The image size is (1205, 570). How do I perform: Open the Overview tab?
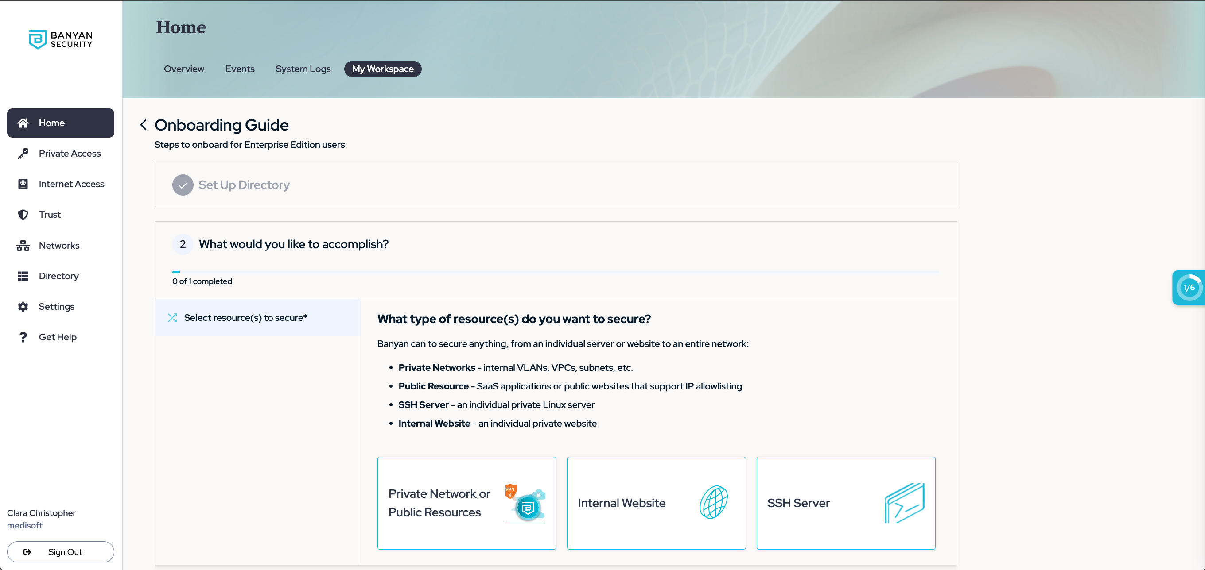click(184, 69)
